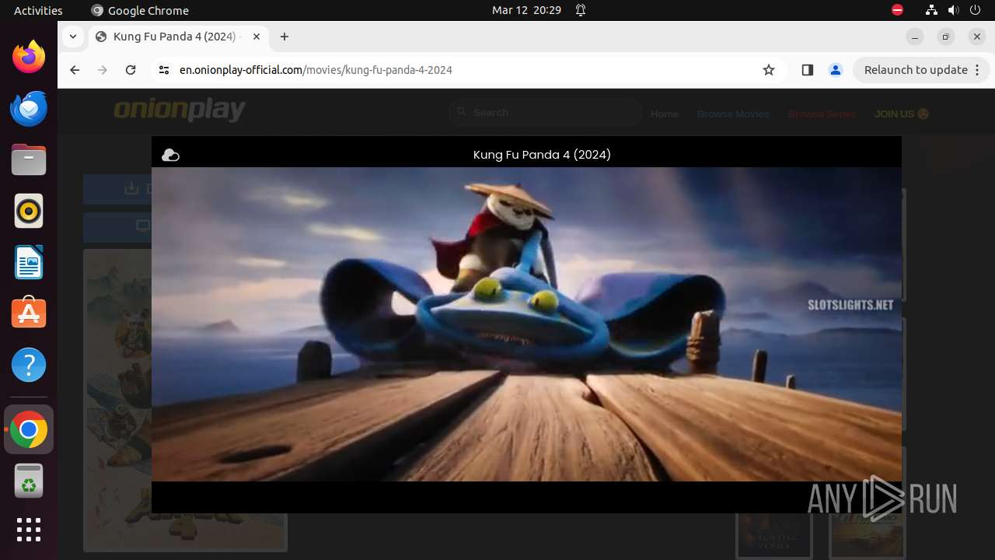Click the JOIN US link

click(x=902, y=114)
